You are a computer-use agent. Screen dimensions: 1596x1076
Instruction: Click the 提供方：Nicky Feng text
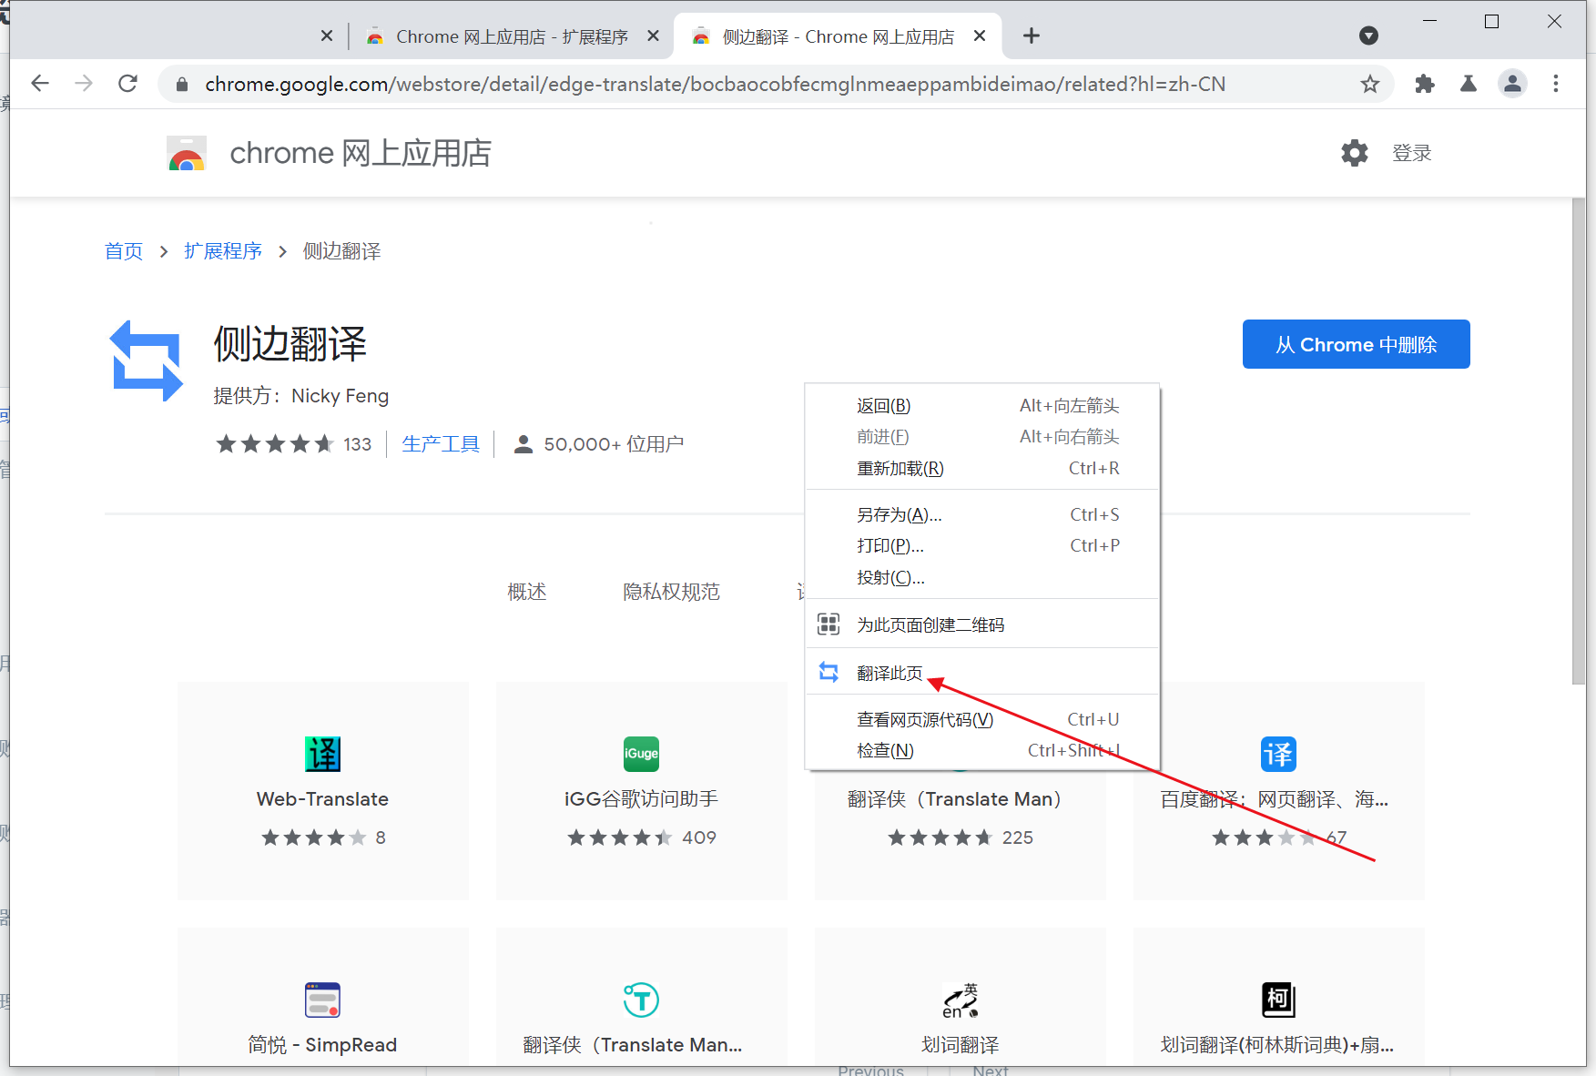click(301, 396)
